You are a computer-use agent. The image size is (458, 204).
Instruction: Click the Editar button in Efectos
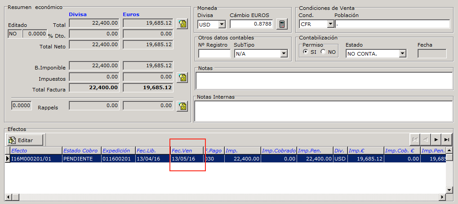tap(25, 140)
